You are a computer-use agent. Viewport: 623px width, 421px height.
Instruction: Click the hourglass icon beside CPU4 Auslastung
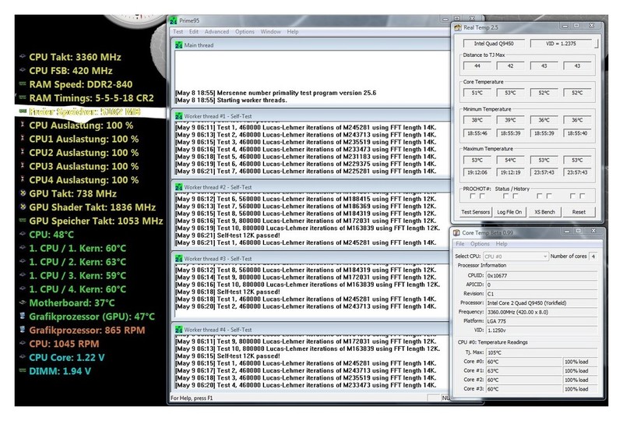click(23, 179)
